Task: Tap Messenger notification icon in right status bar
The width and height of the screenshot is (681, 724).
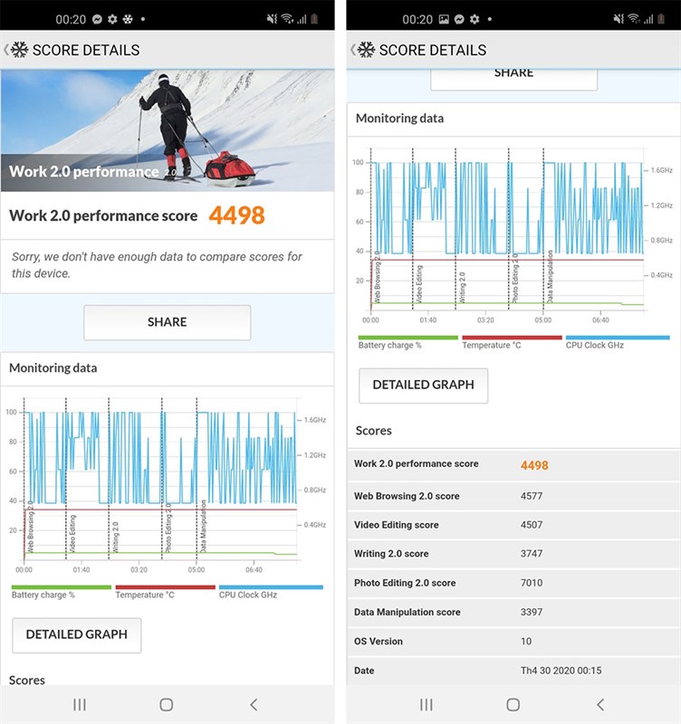Action: click(x=459, y=19)
